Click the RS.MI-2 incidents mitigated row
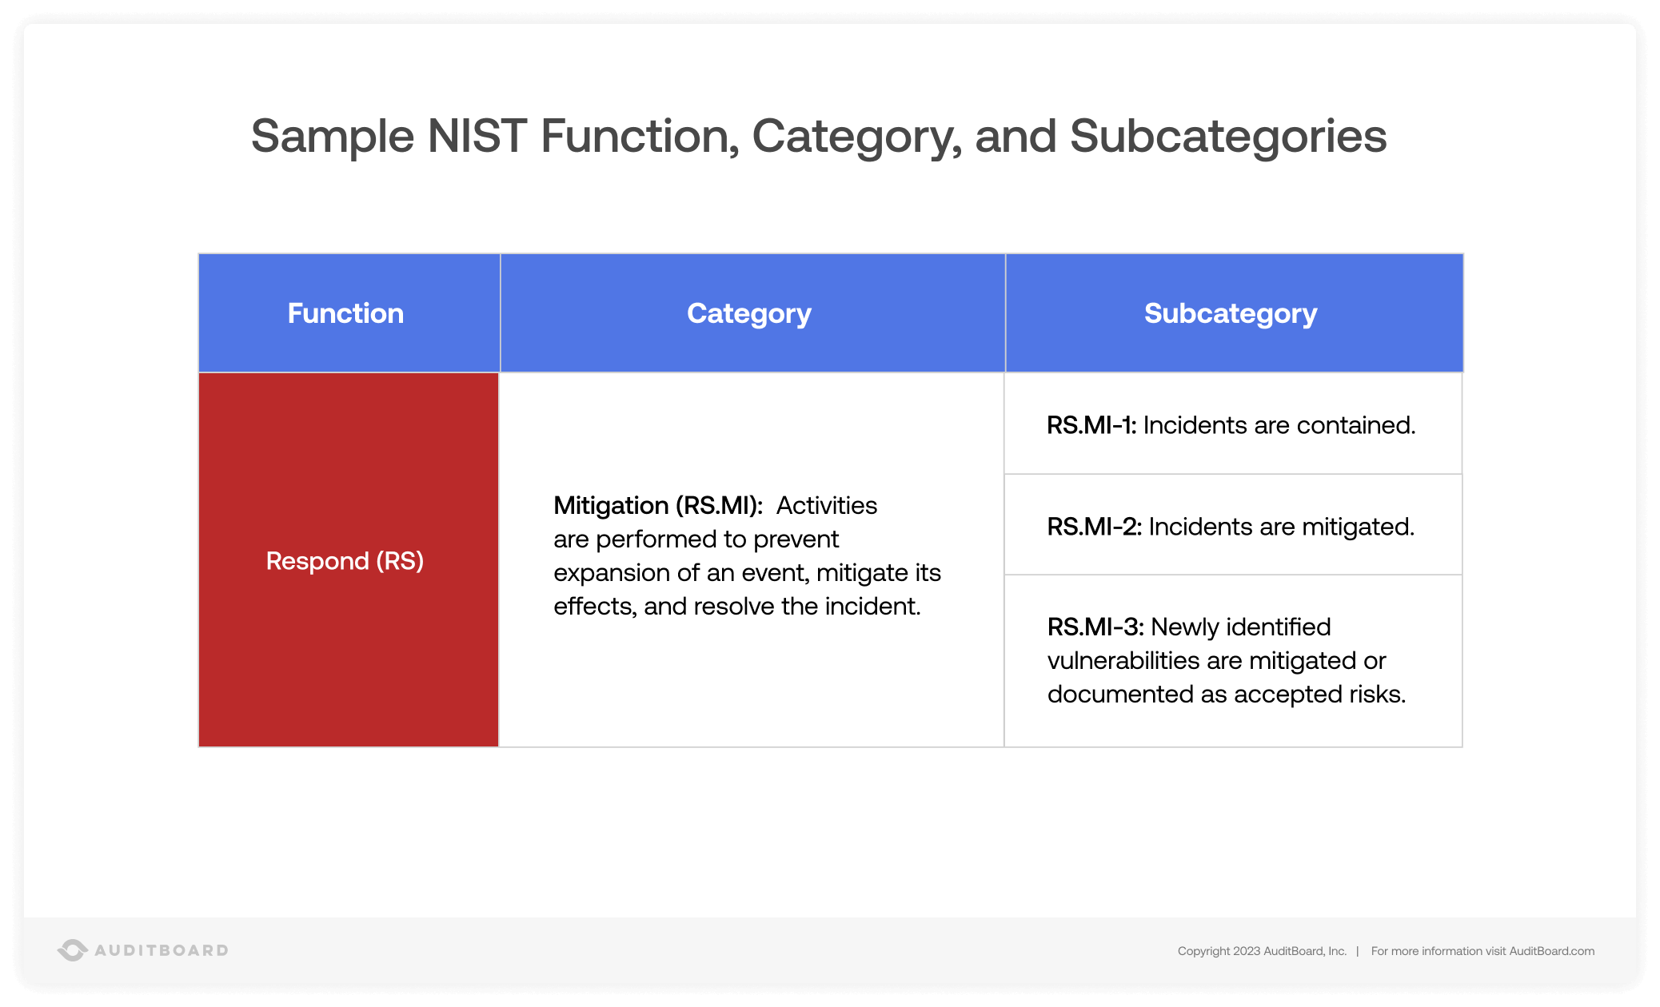The image size is (1660, 1007). [1231, 527]
